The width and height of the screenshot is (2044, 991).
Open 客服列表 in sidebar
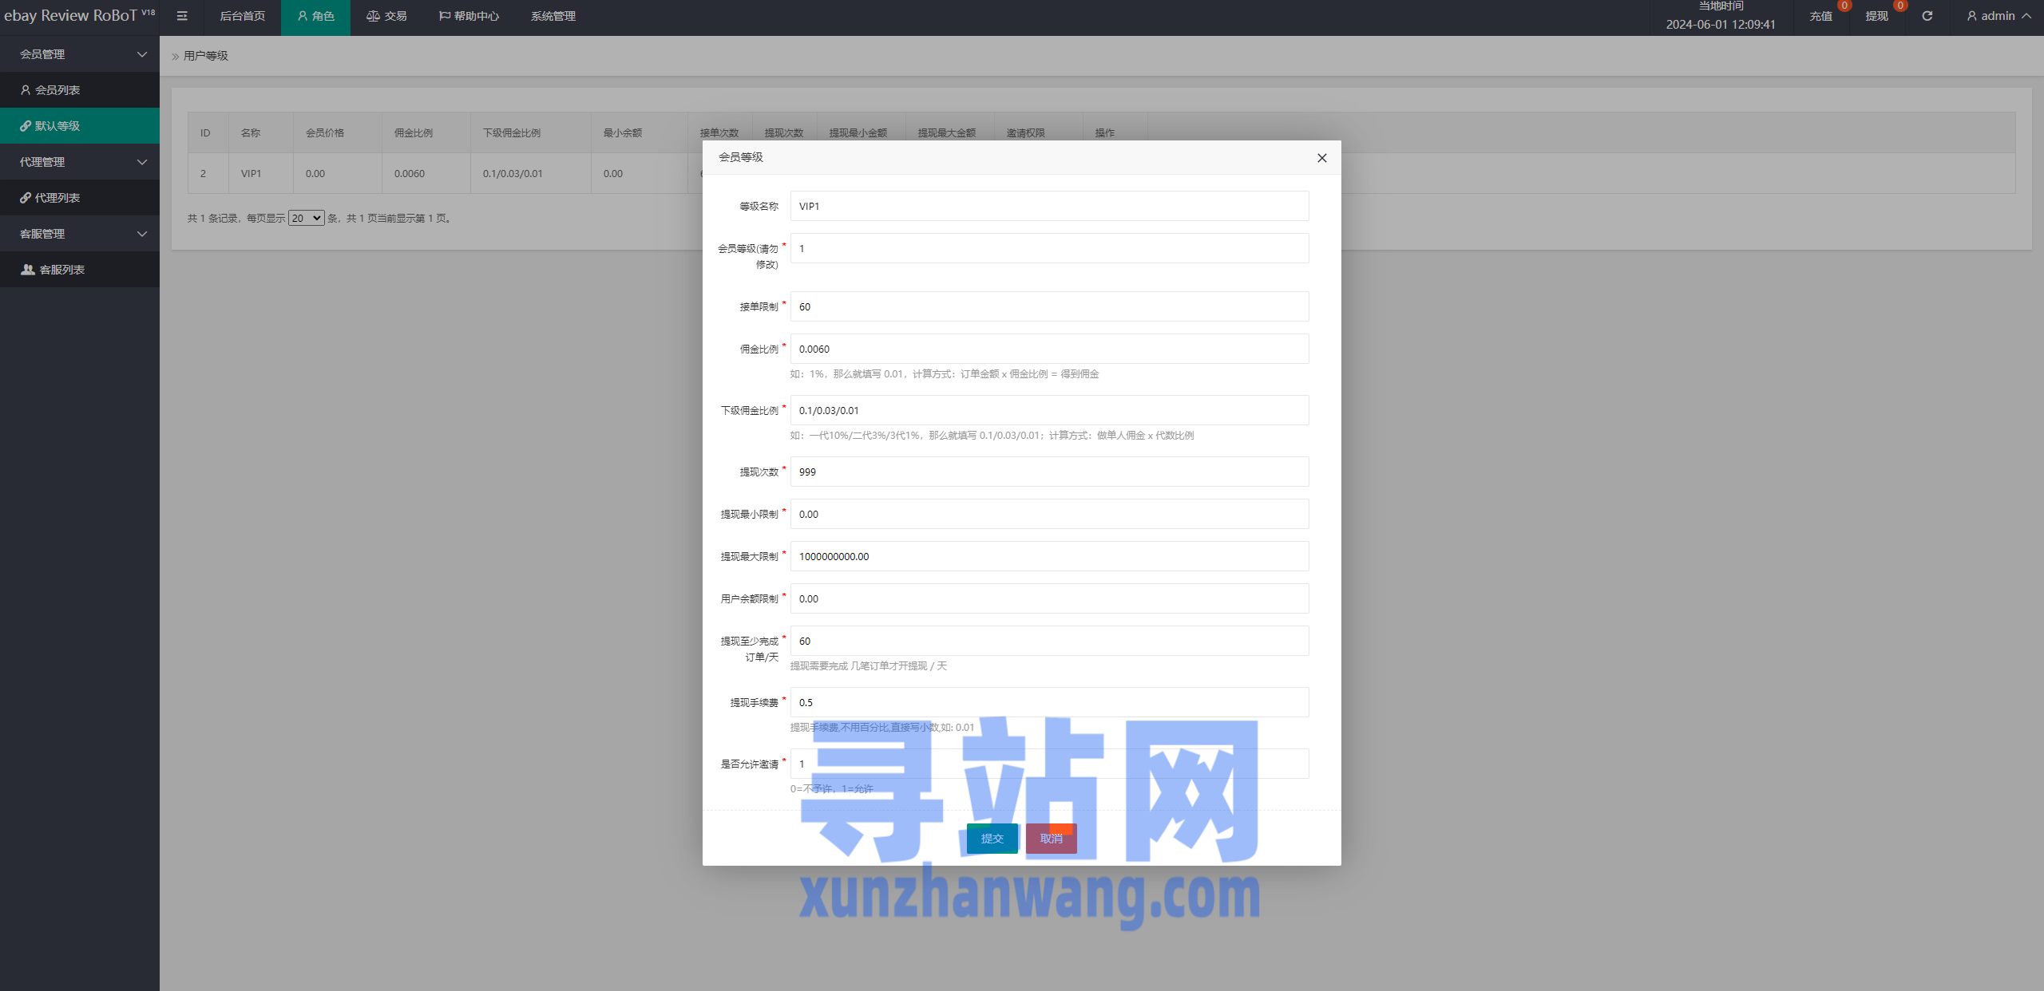point(80,270)
